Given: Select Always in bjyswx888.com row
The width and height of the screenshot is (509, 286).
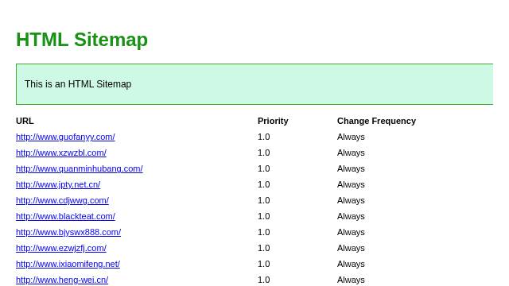Looking at the screenshot, I should click(x=351, y=232).
